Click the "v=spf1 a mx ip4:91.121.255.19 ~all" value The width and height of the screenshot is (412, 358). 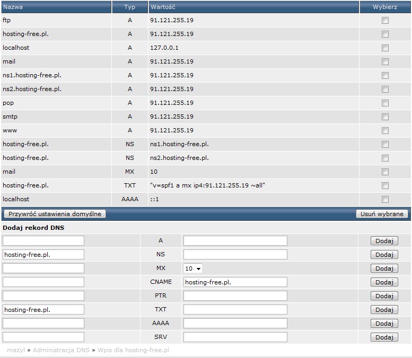207,185
